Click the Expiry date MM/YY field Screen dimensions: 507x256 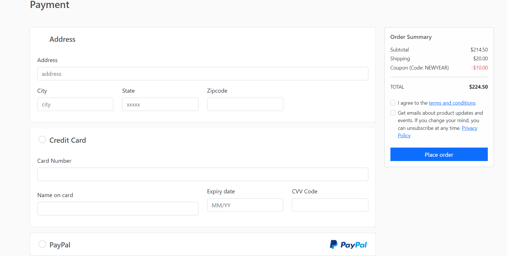(245, 205)
